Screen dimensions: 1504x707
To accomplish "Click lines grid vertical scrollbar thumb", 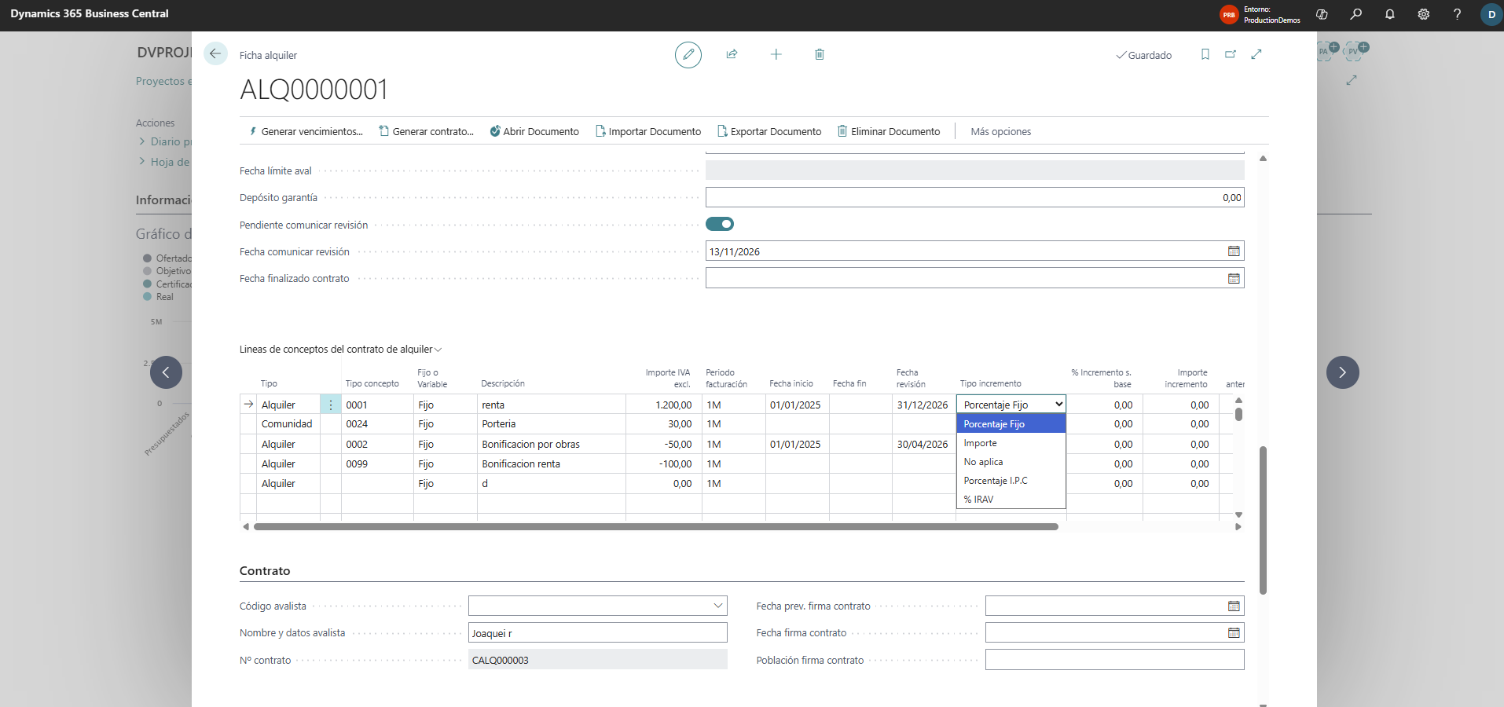I will (1238, 414).
